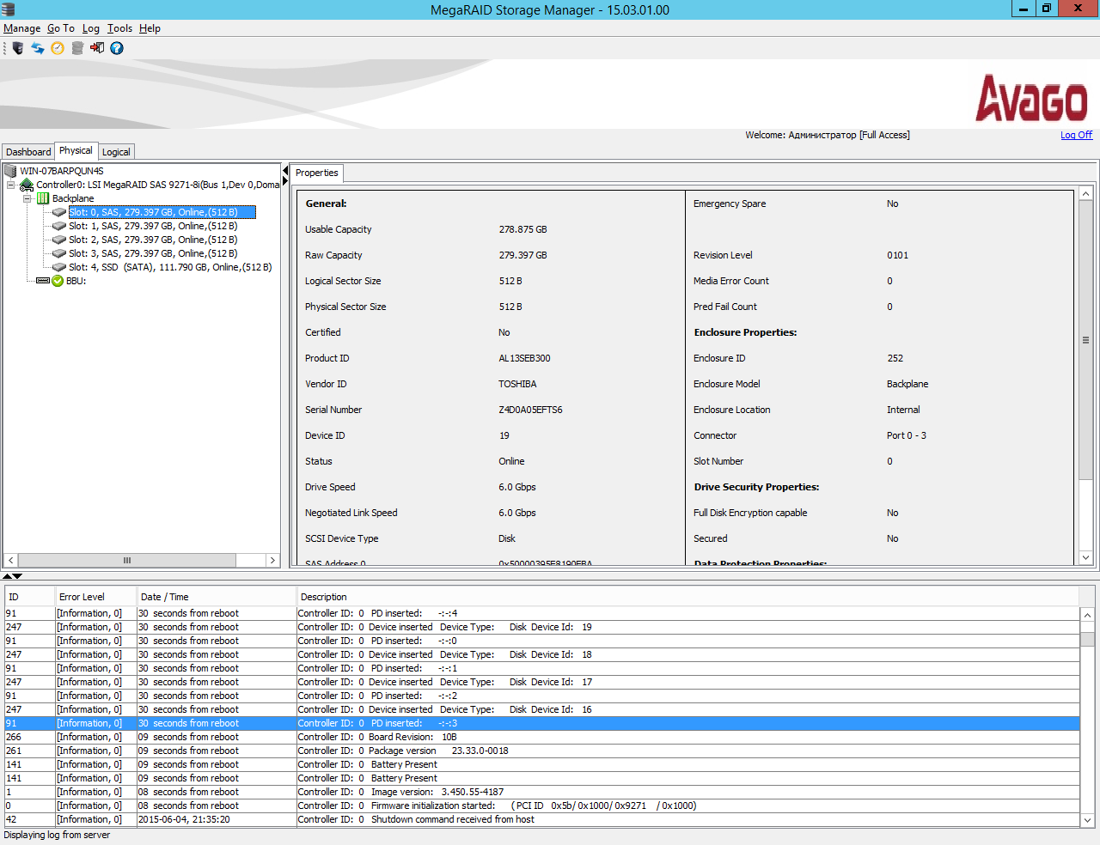Select log row 'Package version 23.33.0-0018'
The width and height of the screenshot is (1100, 845).
[541, 751]
